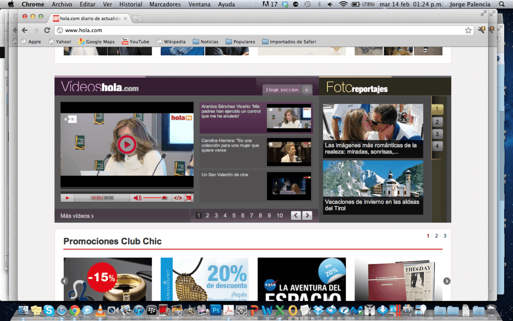Click the NASA La Aventura del Espacio promotion
The height and width of the screenshot is (321, 513).
[x=302, y=279]
